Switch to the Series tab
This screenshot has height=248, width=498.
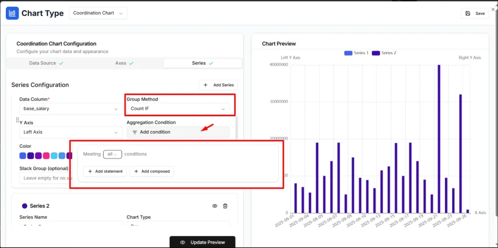(203, 63)
